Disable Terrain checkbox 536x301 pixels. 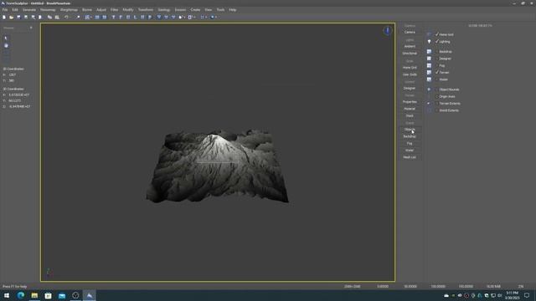(x=437, y=73)
